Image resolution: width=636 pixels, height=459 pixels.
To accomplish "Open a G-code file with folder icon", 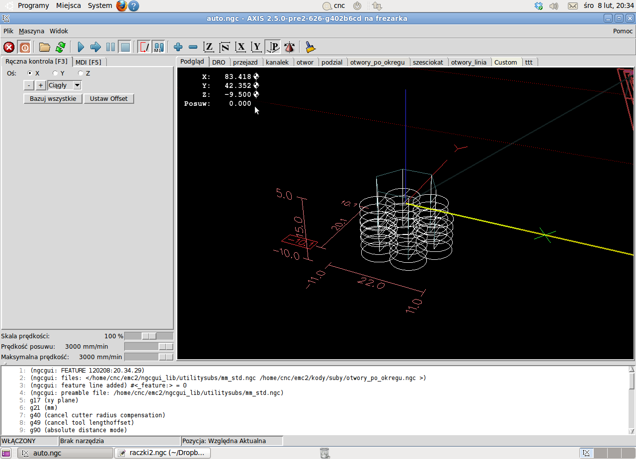I will point(45,47).
